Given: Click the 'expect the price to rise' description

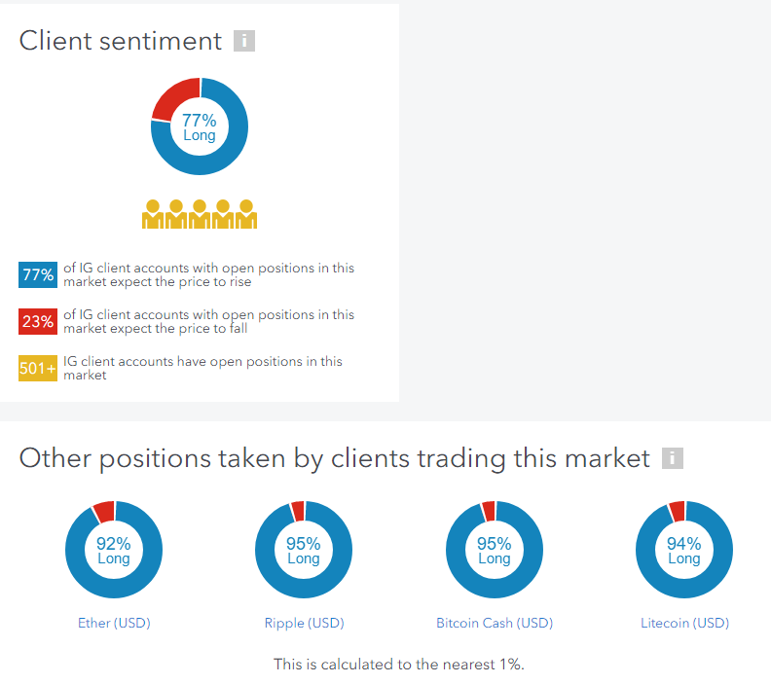Looking at the screenshot, I should (209, 274).
